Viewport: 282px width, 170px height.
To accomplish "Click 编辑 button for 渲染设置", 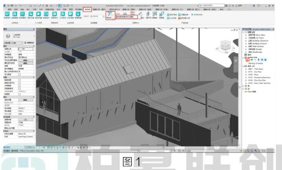I will point(25,100).
